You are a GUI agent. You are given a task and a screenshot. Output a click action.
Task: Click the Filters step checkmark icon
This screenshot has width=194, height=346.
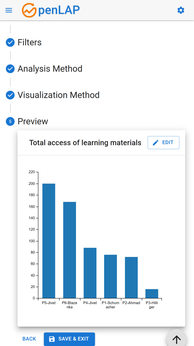point(10,42)
